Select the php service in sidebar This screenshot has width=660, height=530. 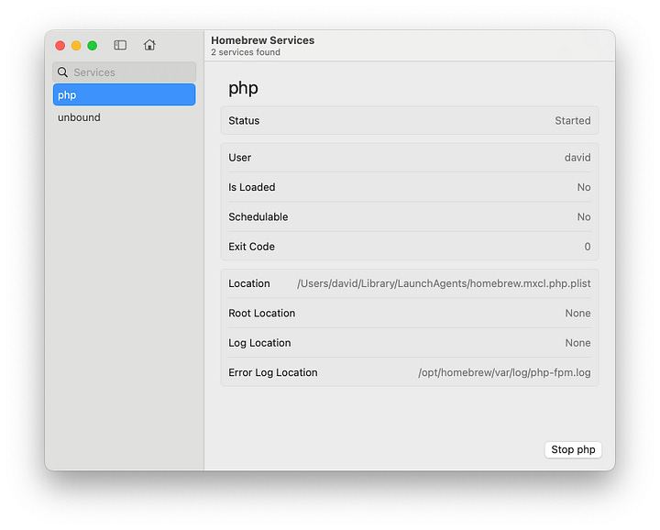(x=124, y=94)
